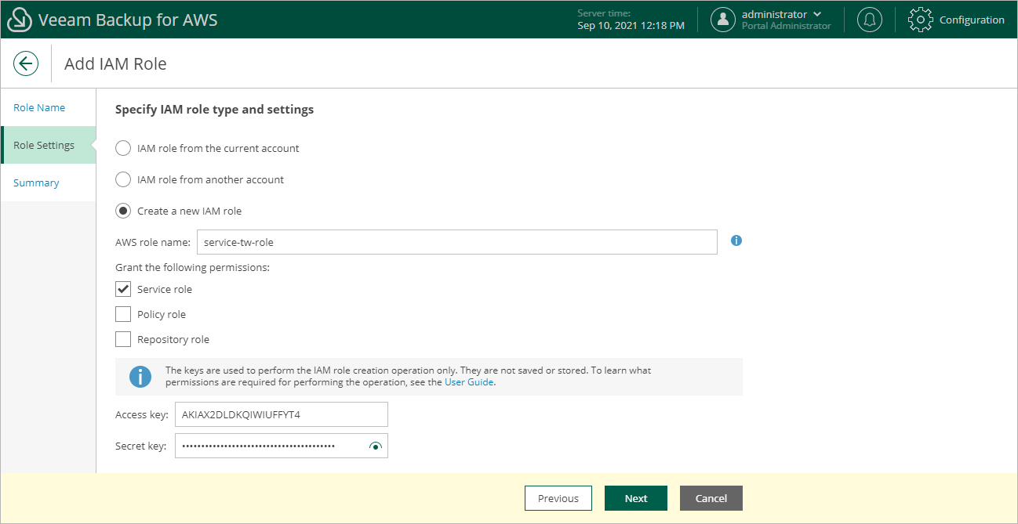1018x524 pixels.
Task: Click the back arrow icon
Action: (x=26, y=63)
